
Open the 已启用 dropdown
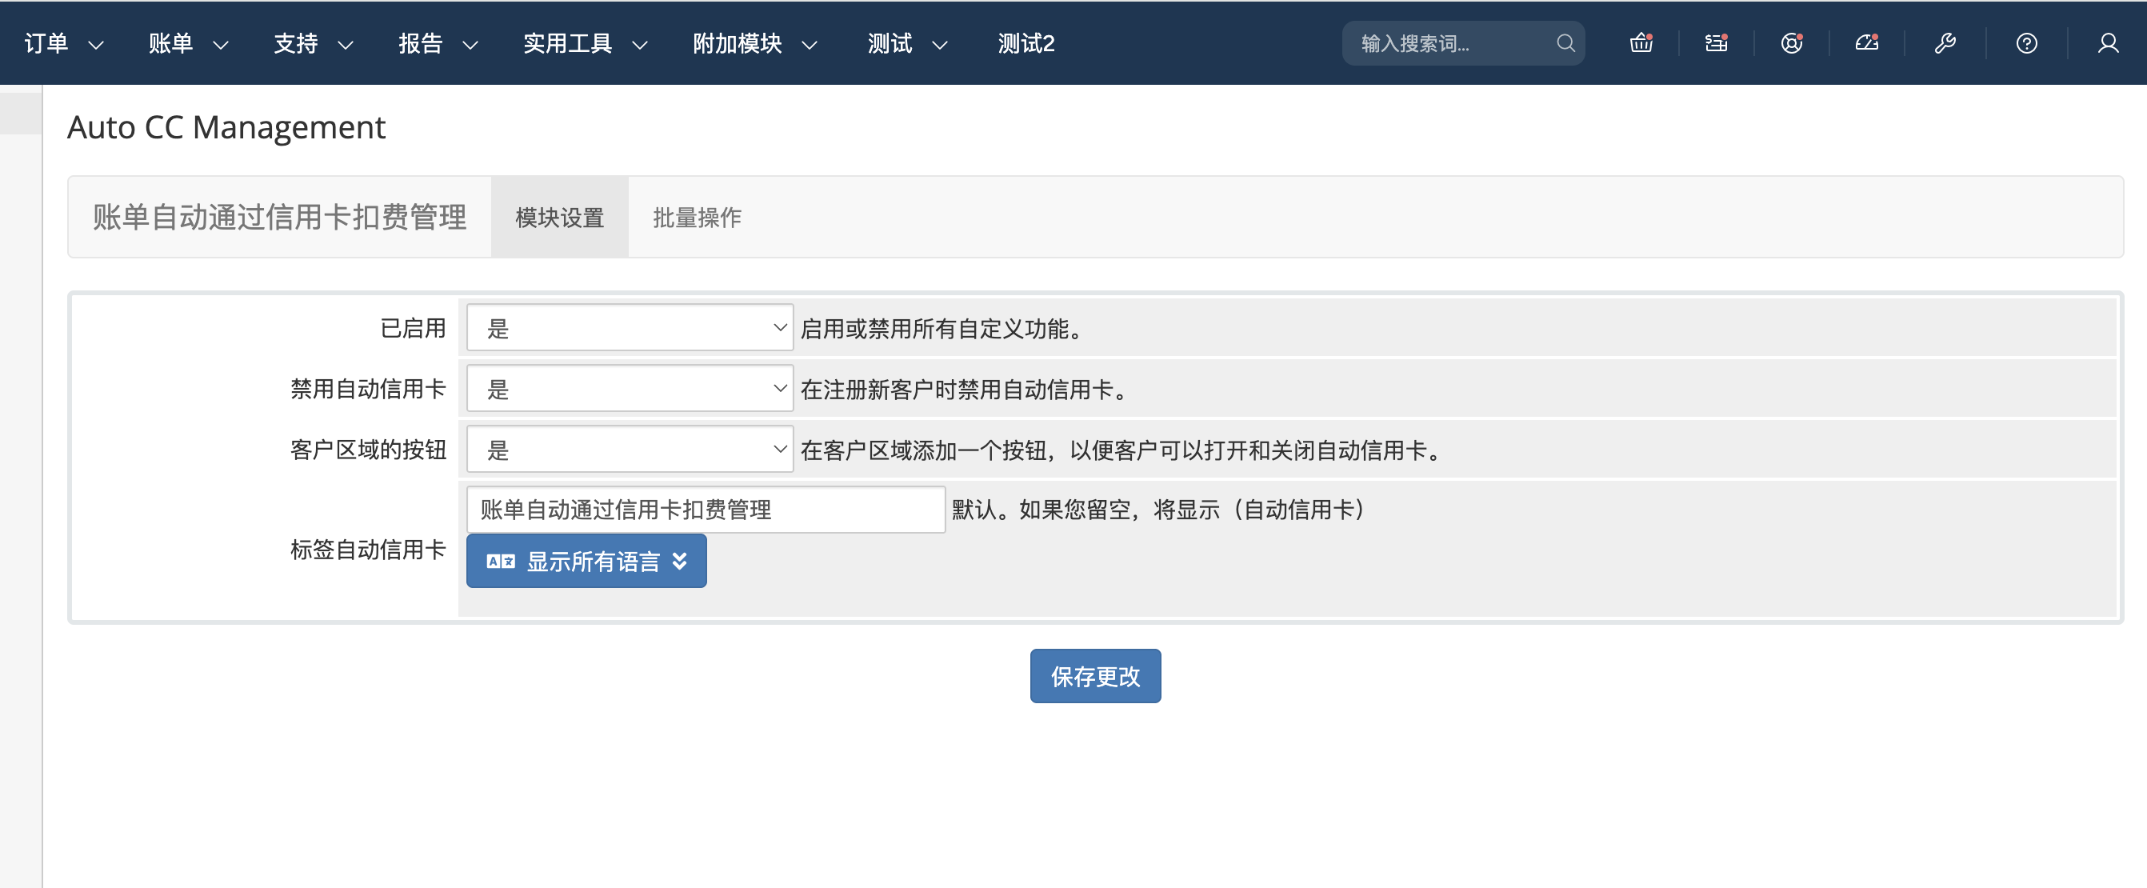pos(630,328)
